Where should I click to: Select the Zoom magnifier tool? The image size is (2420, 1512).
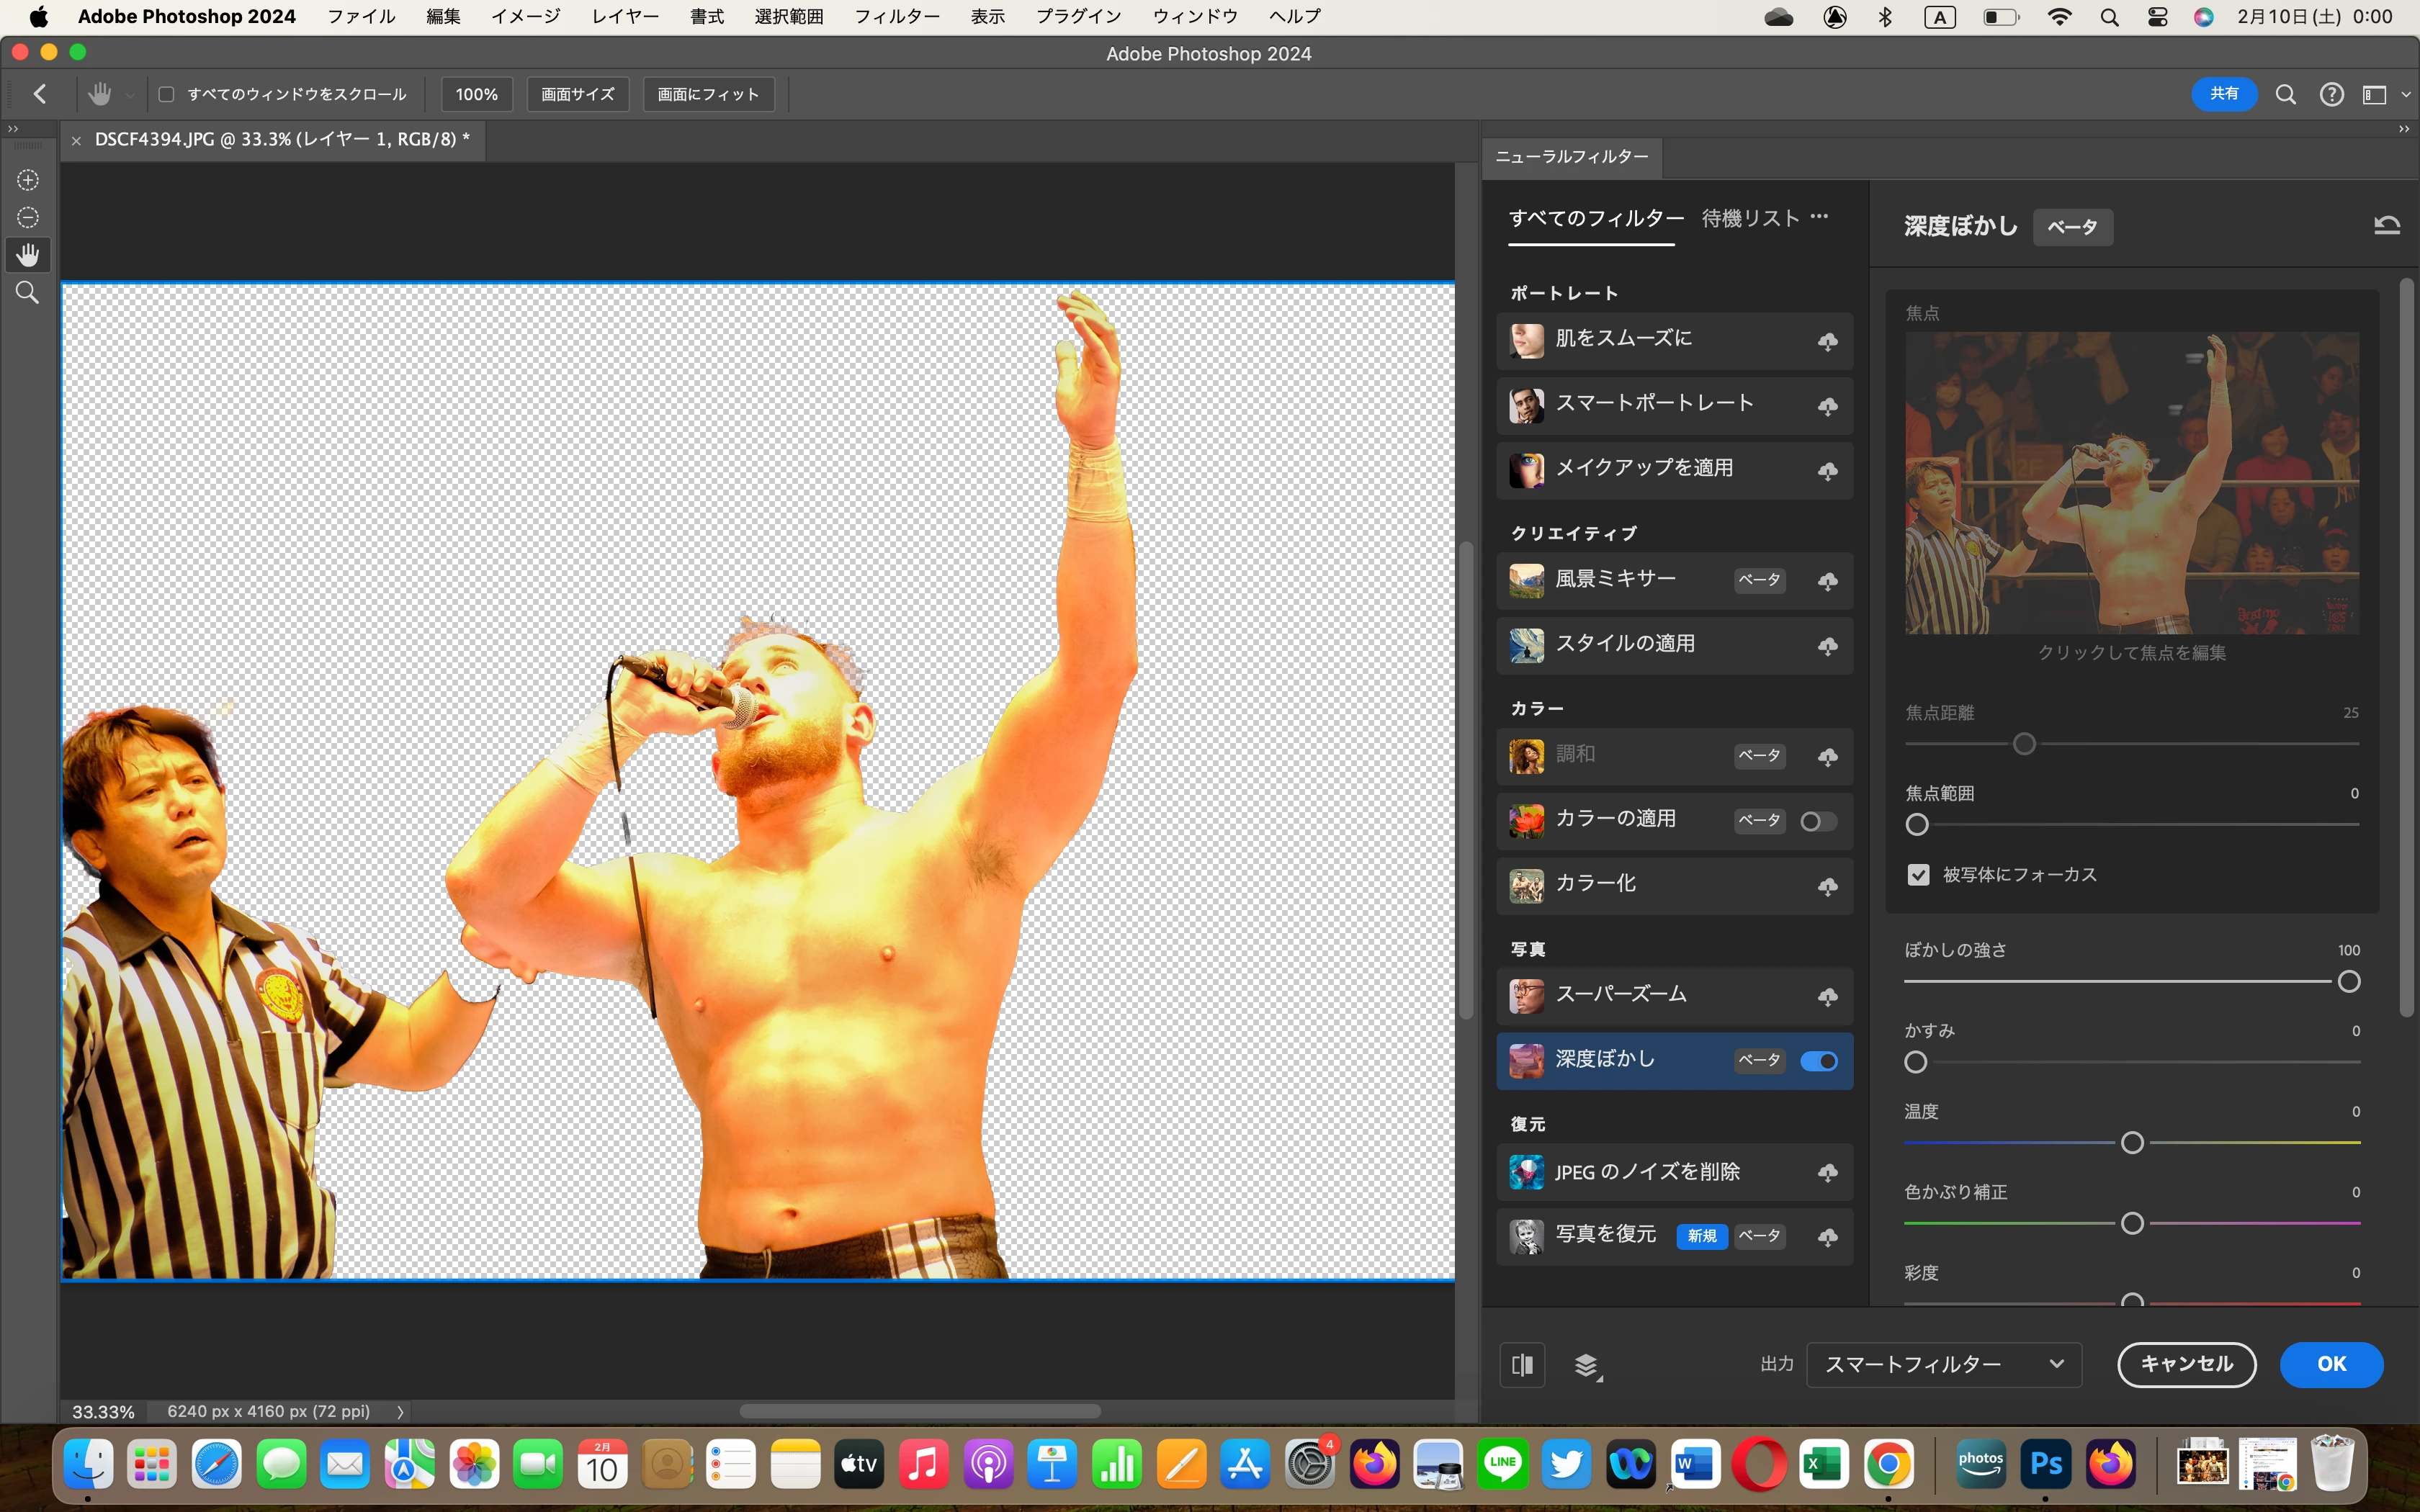[x=28, y=293]
